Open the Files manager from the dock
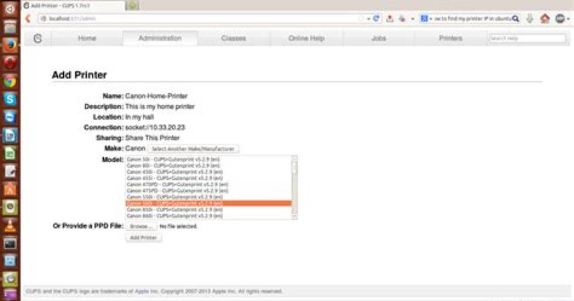This screenshot has height=301, width=574. 10,27
